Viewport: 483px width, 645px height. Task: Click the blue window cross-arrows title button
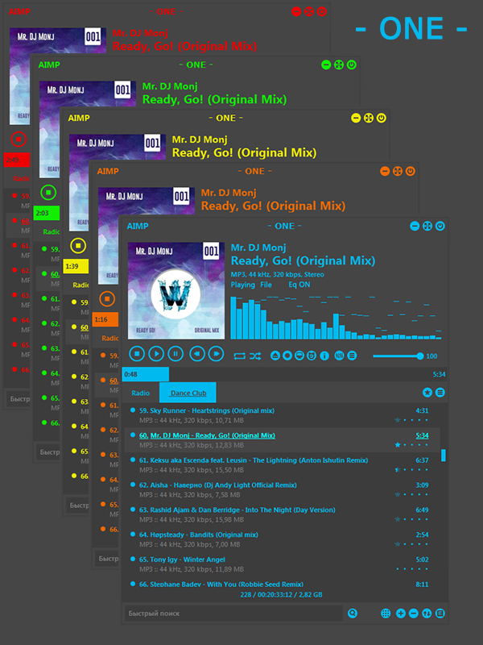[x=427, y=226]
